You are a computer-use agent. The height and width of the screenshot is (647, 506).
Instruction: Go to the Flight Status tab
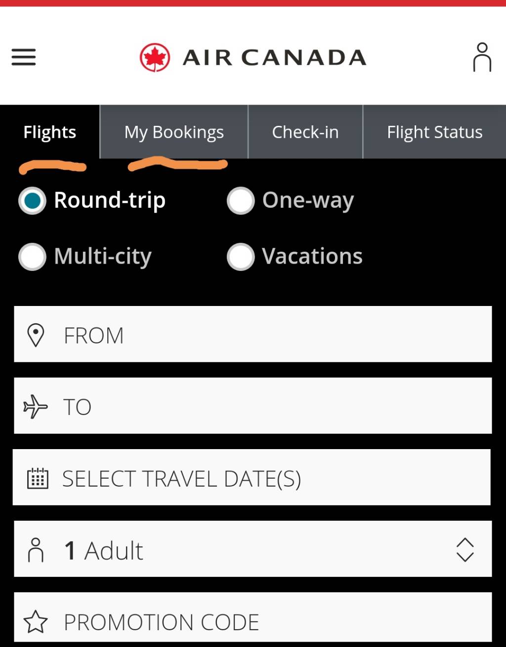pyautogui.click(x=434, y=132)
